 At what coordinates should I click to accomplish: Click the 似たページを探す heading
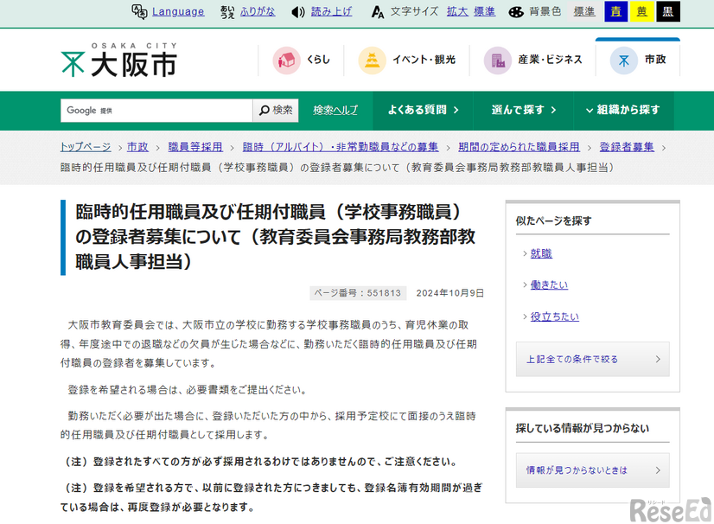coord(554,221)
